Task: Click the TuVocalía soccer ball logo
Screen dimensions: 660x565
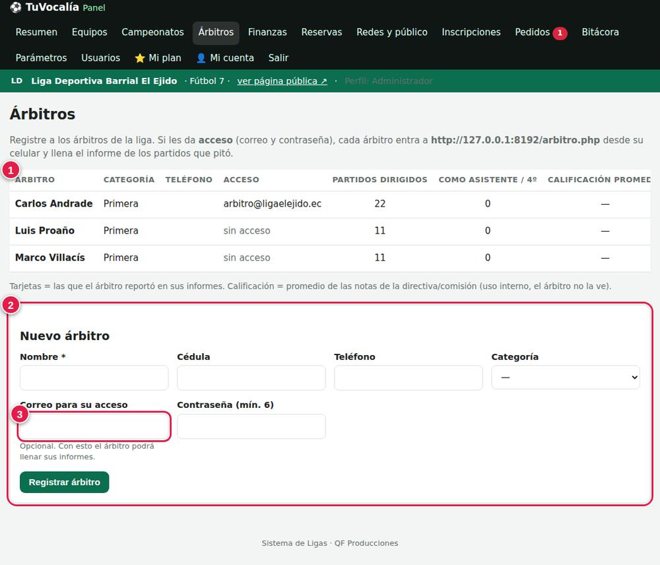Action: pyautogui.click(x=16, y=7)
